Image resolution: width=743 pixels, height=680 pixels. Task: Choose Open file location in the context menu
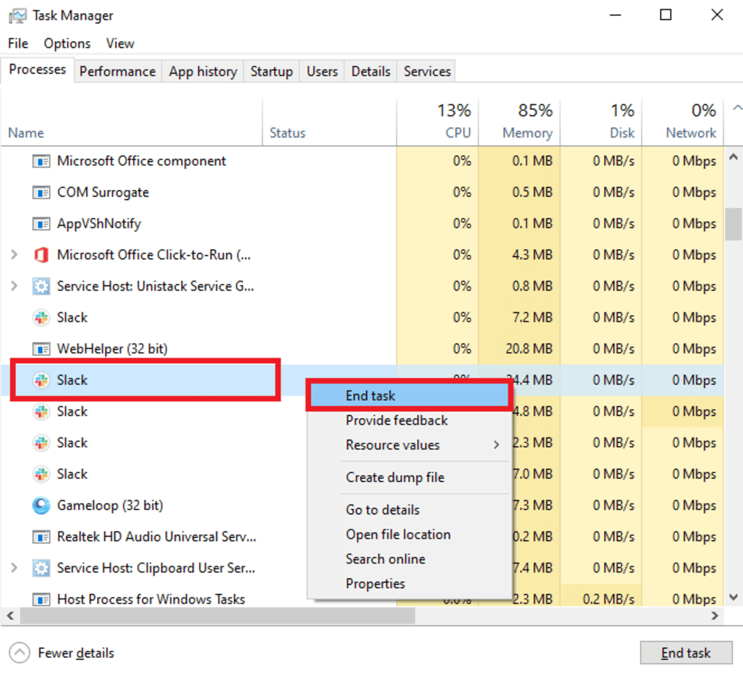409,535
